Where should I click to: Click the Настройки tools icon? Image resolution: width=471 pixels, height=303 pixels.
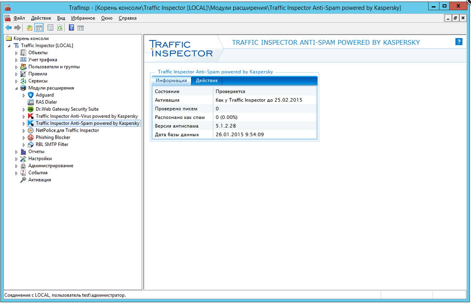click(23, 158)
